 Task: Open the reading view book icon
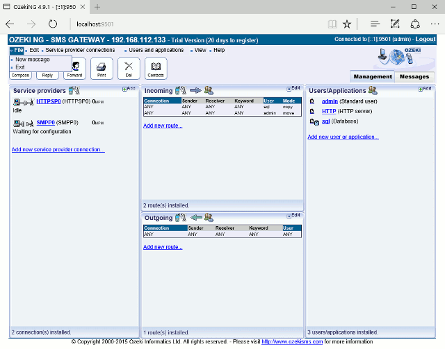pos(332,24)
